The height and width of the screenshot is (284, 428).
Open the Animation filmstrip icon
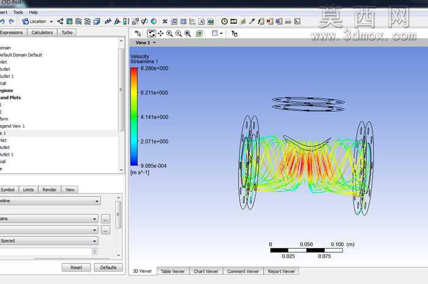coord(234,21)
